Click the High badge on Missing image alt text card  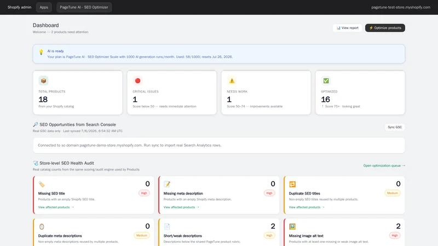395,236
